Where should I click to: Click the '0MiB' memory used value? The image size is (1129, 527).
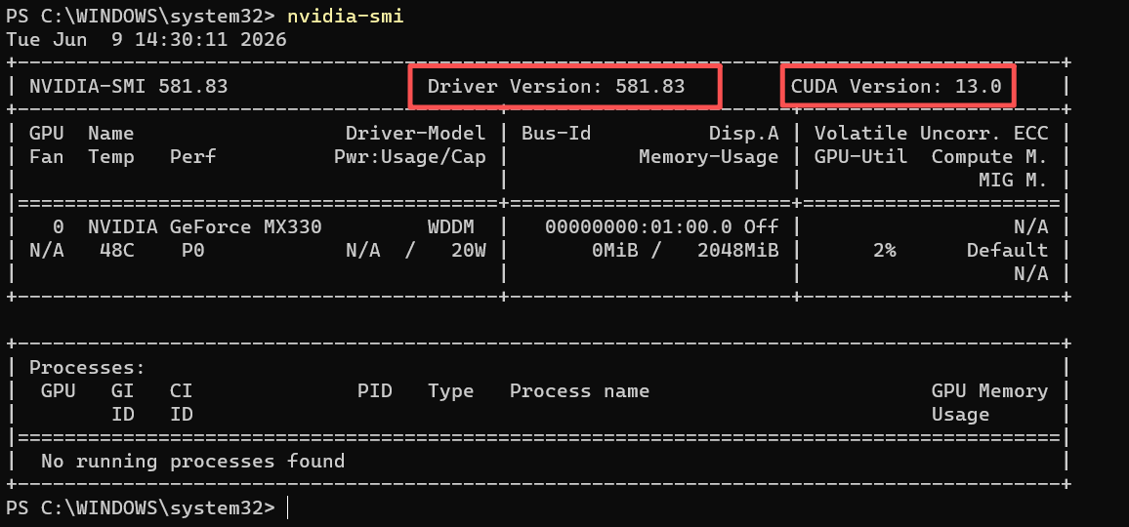tap(615, 251)
